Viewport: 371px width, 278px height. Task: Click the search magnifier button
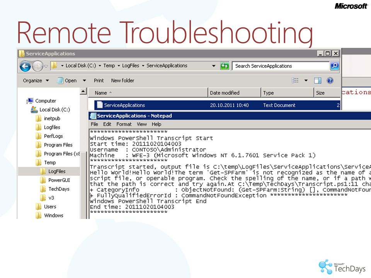335,66
